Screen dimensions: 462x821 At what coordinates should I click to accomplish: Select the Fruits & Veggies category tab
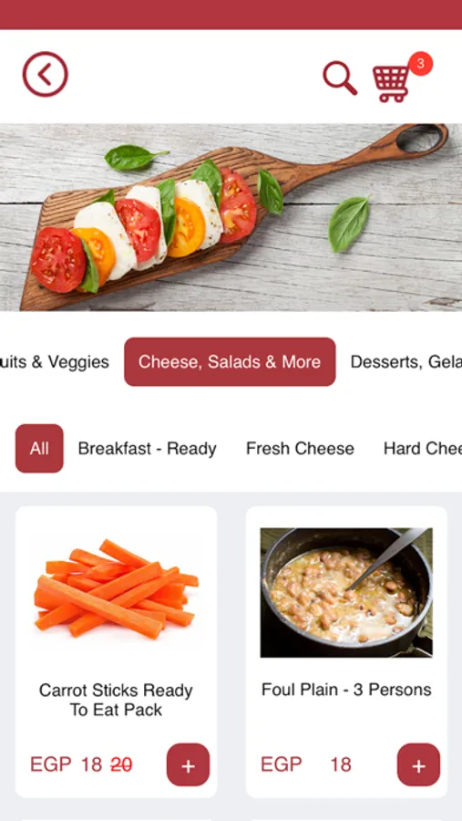(55, 362)
